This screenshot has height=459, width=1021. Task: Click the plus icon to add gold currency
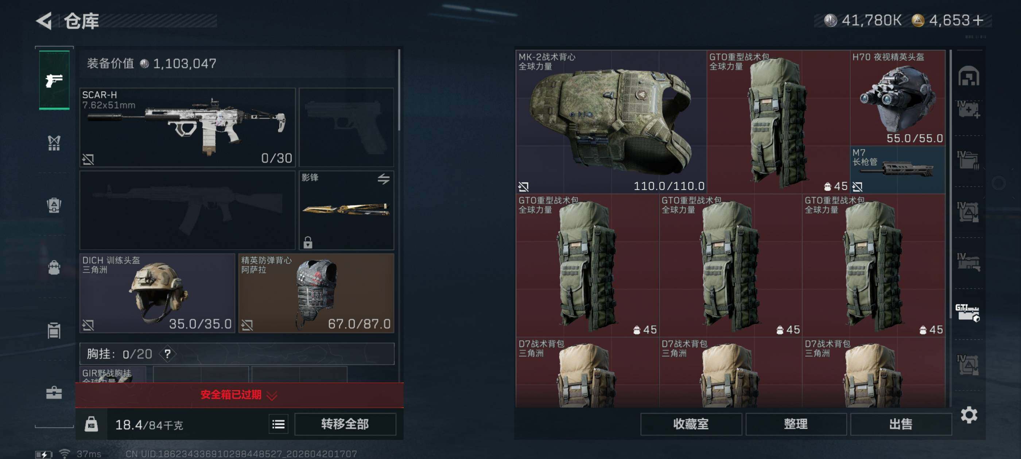(x=978, y=20)
